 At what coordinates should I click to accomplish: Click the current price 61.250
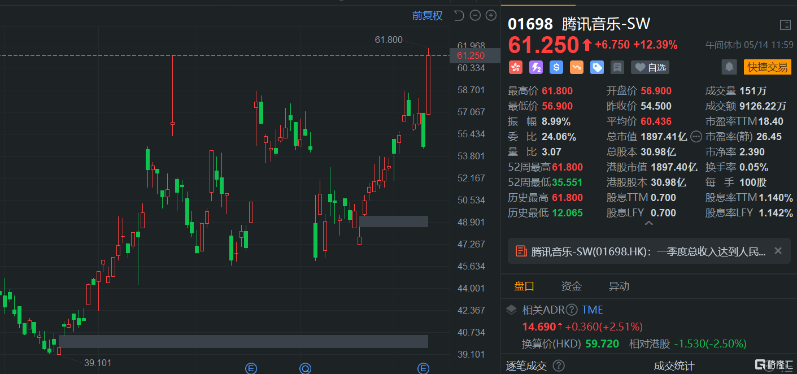[x=543, y=45]
